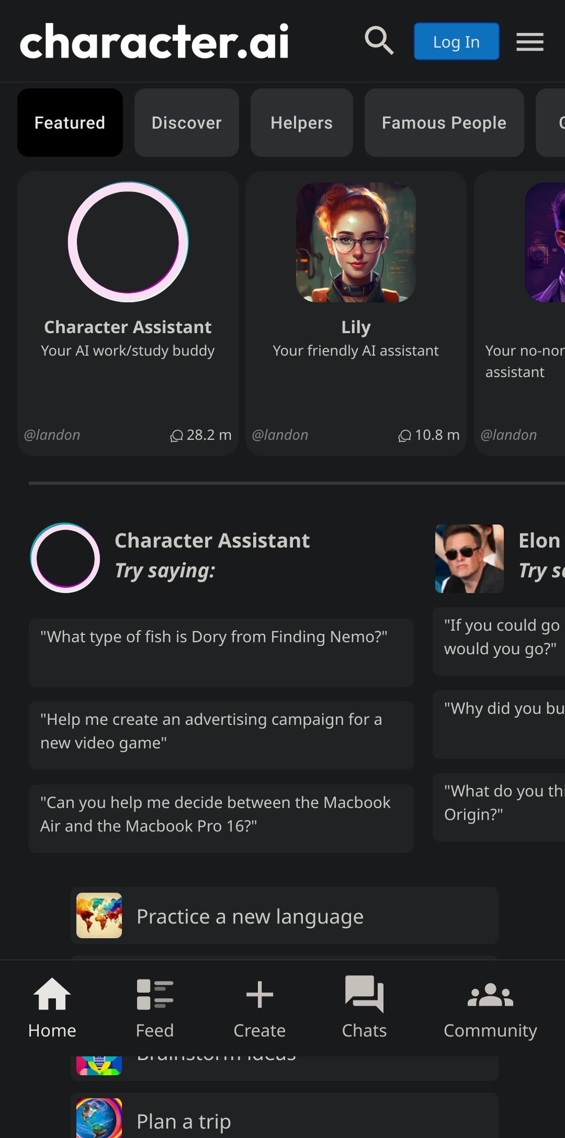Open the search magnifier icon
565x1138 pixels.
click(x=379, y=41)
